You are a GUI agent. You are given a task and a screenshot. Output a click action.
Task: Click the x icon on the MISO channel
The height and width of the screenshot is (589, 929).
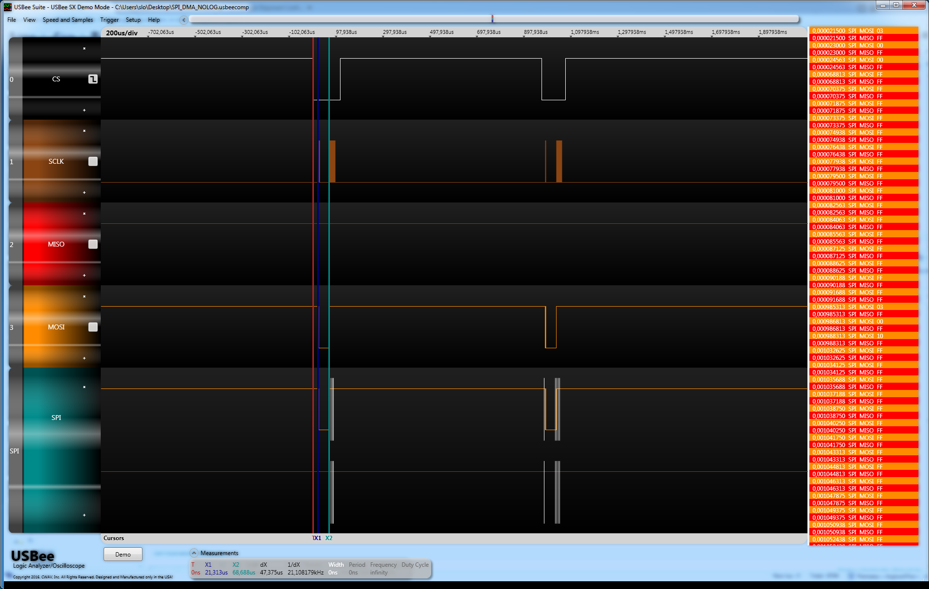pyautogui.click(x=84, y=214)
